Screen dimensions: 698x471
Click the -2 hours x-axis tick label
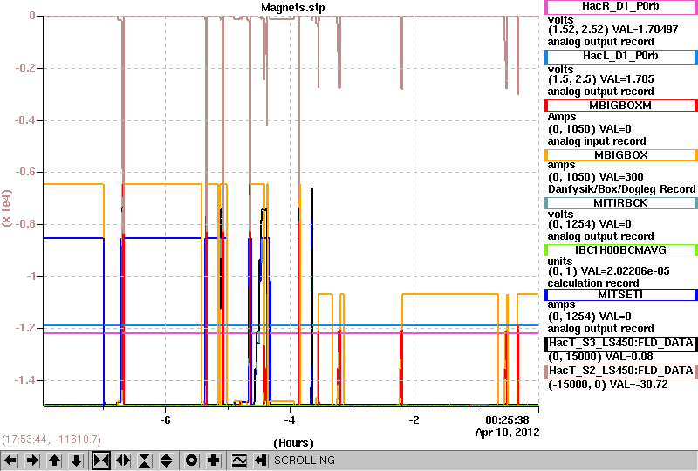(x=414, y=420)
